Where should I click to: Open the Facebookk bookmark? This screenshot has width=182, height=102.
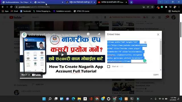[26, 11]
